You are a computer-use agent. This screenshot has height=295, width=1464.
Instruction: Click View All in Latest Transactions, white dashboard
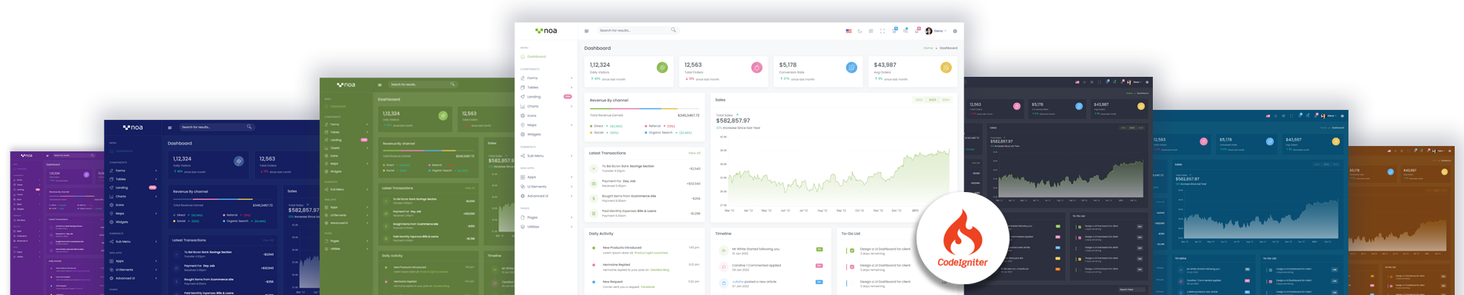694,153
